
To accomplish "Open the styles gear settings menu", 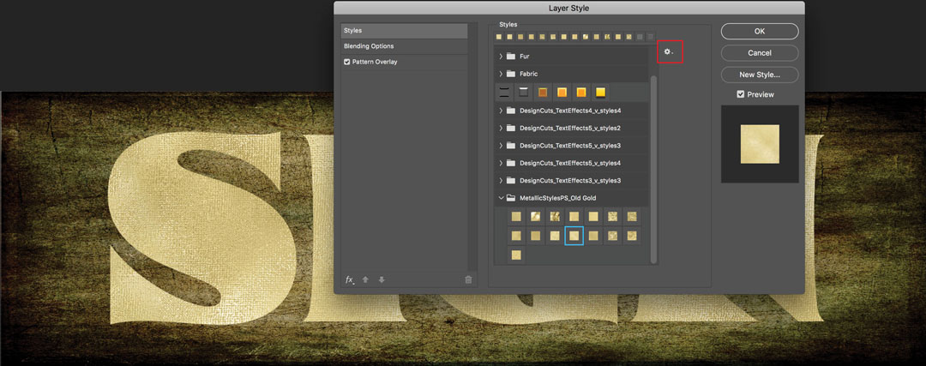I will (x=669, y=52).
